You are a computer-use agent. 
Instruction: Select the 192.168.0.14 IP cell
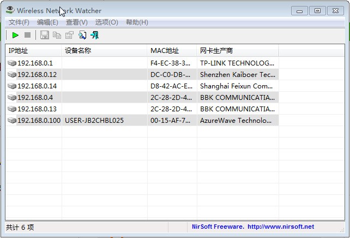37,86
